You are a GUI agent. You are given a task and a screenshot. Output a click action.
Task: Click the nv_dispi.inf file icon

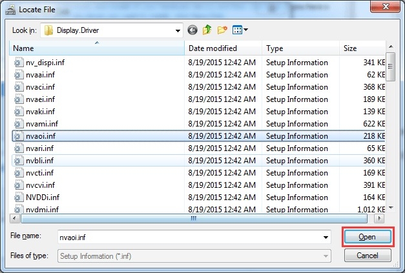tap(18, 63)
